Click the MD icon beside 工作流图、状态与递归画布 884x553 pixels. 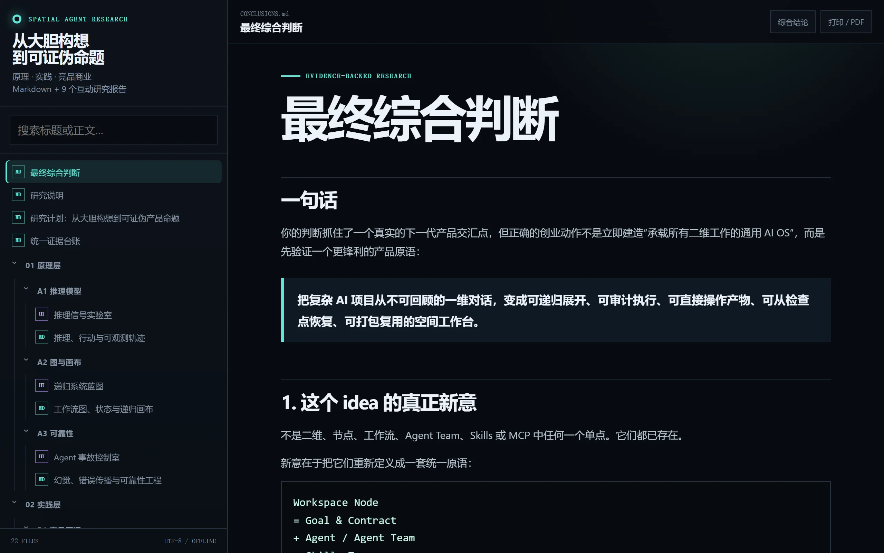pos(42,408)
